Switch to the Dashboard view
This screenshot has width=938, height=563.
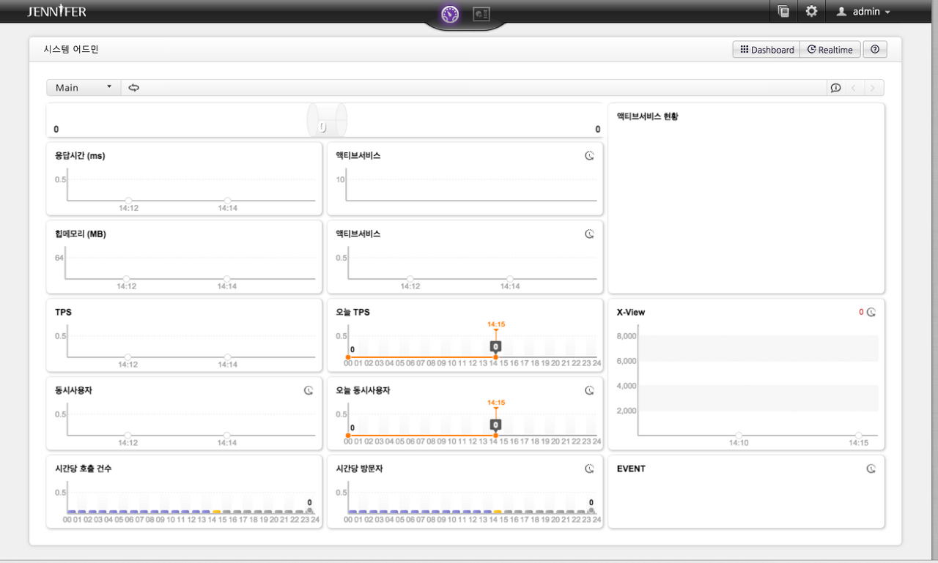[x=767, y=50]
